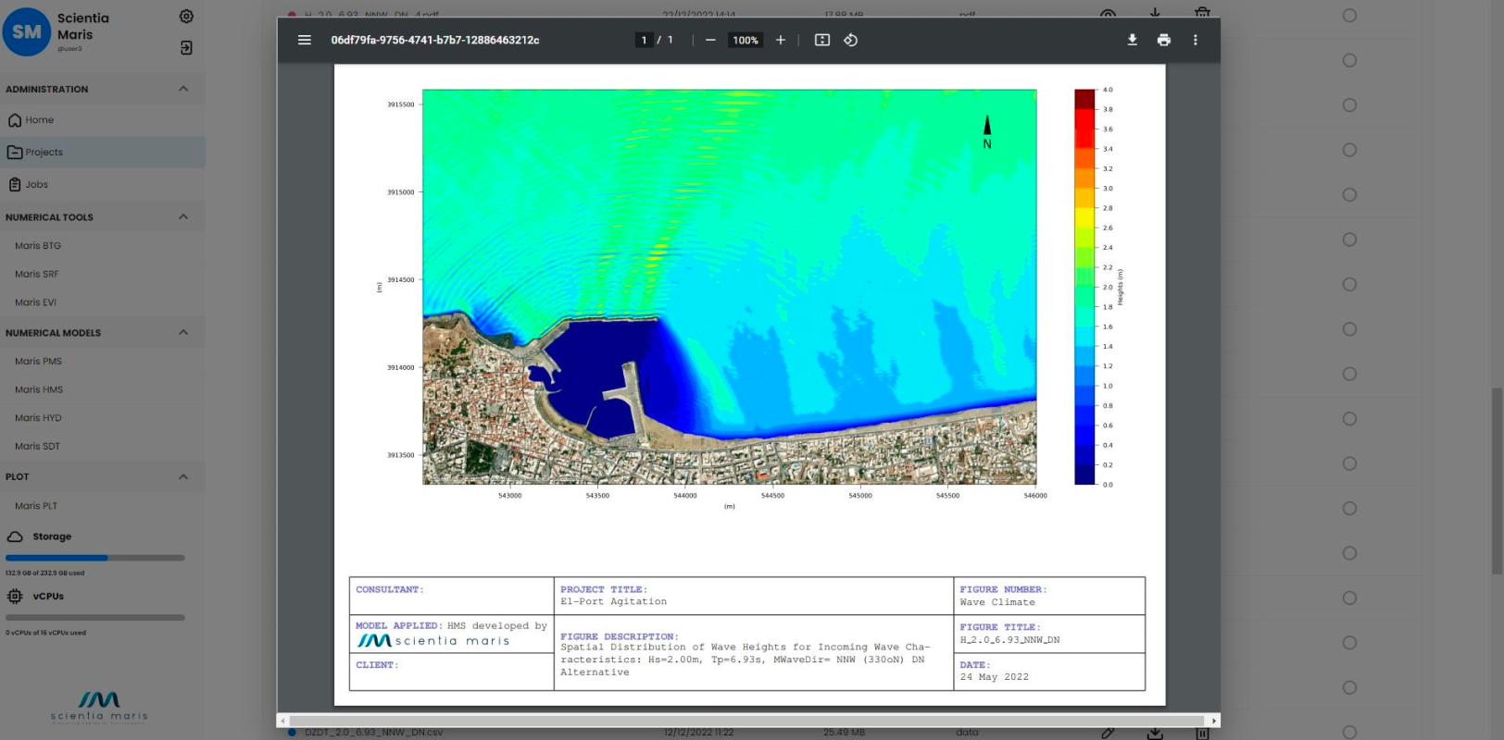Open the Projects menu item
Viewport: 1504px width, 740px height.
pyautogui.click(x=44, y=153)
